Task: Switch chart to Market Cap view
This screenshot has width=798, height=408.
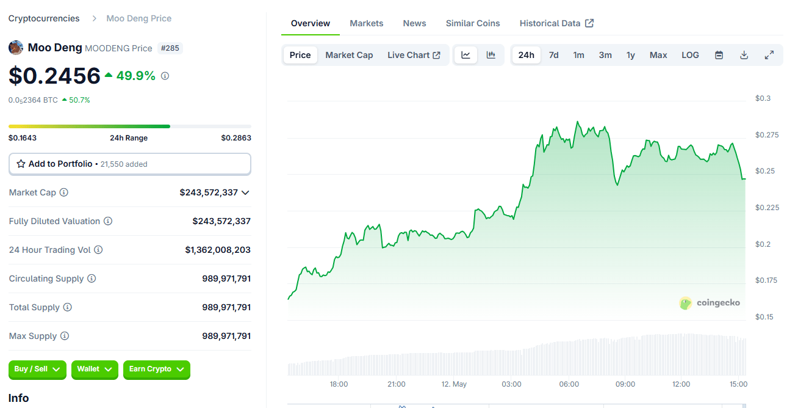Action: 349,55
